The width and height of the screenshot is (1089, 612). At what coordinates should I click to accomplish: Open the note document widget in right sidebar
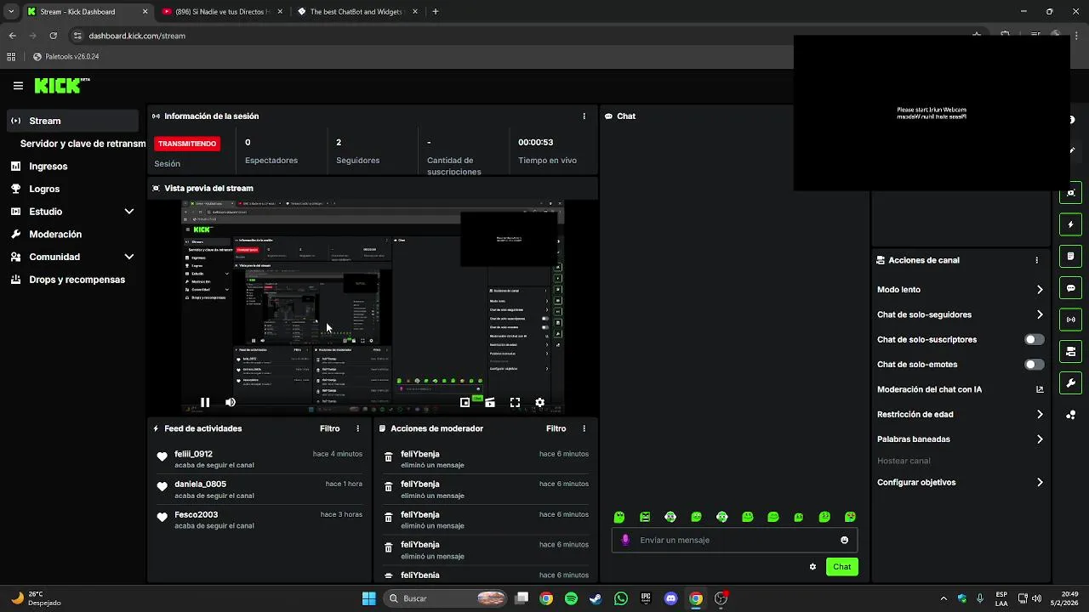[1070, 256]
